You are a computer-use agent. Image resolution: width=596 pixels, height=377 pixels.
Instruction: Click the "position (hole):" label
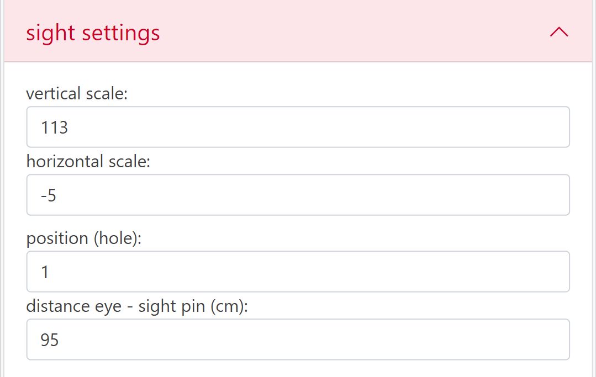(84, 238)
